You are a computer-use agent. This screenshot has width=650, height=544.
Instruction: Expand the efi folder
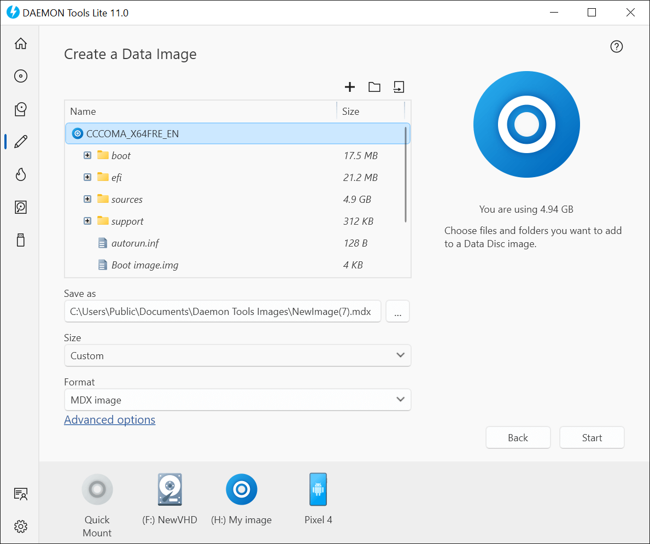pos(87,177)
